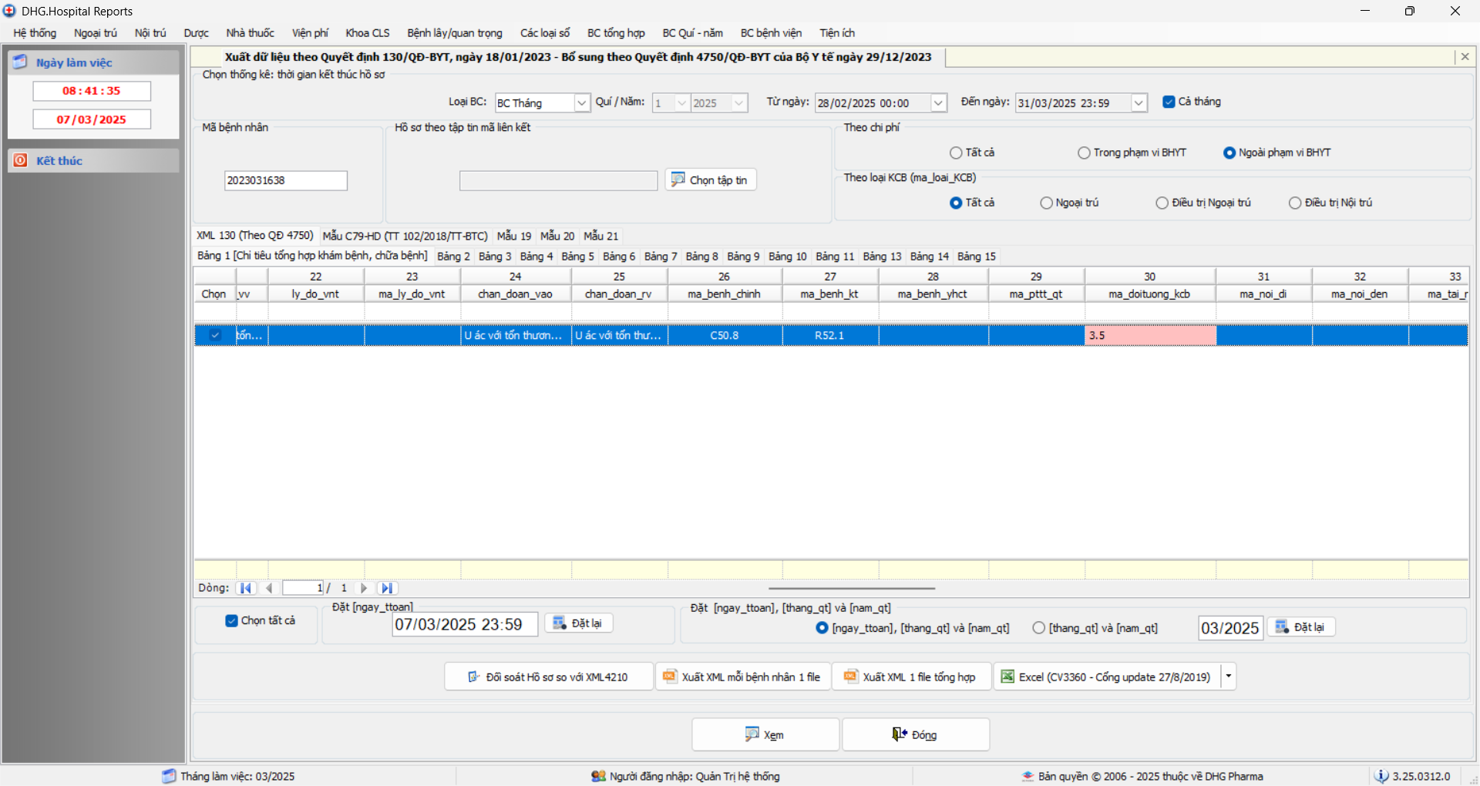Click the Excel export icon
The width and height of the screenshot is (1480, 786).
tap(1007, 676)
